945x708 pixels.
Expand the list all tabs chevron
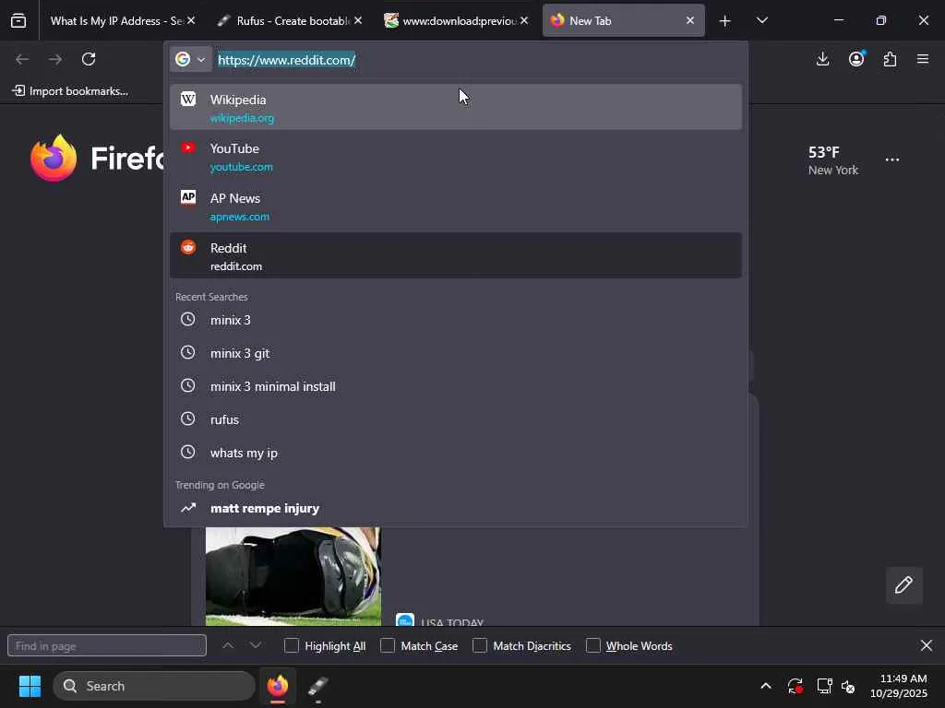(x=761, y=21)
